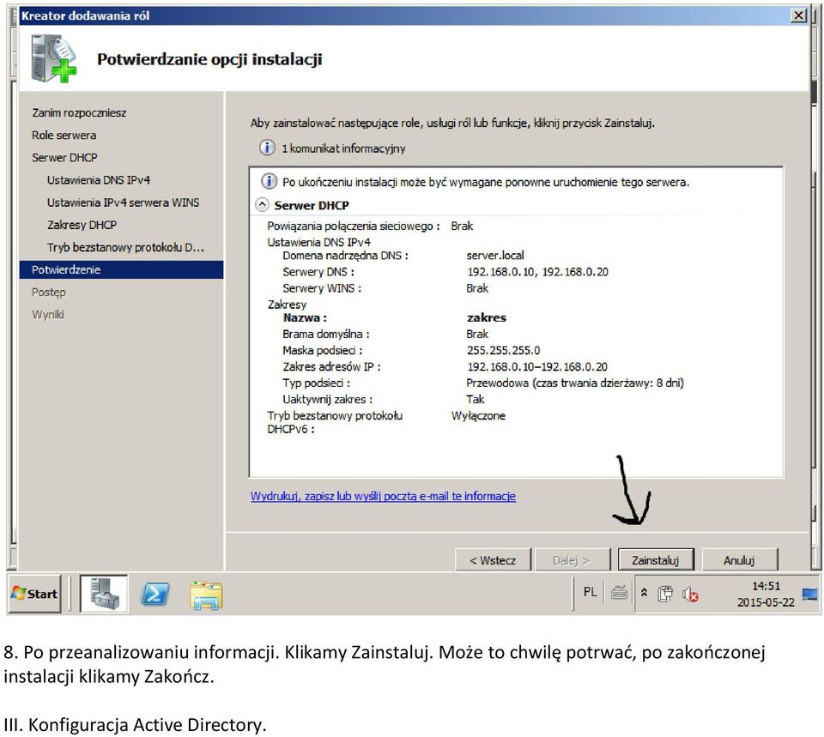Open the Ustawienia IPv4 serwera WINS step
The image size is (824, 737).
pyautogui.click(x=123, y=202)
